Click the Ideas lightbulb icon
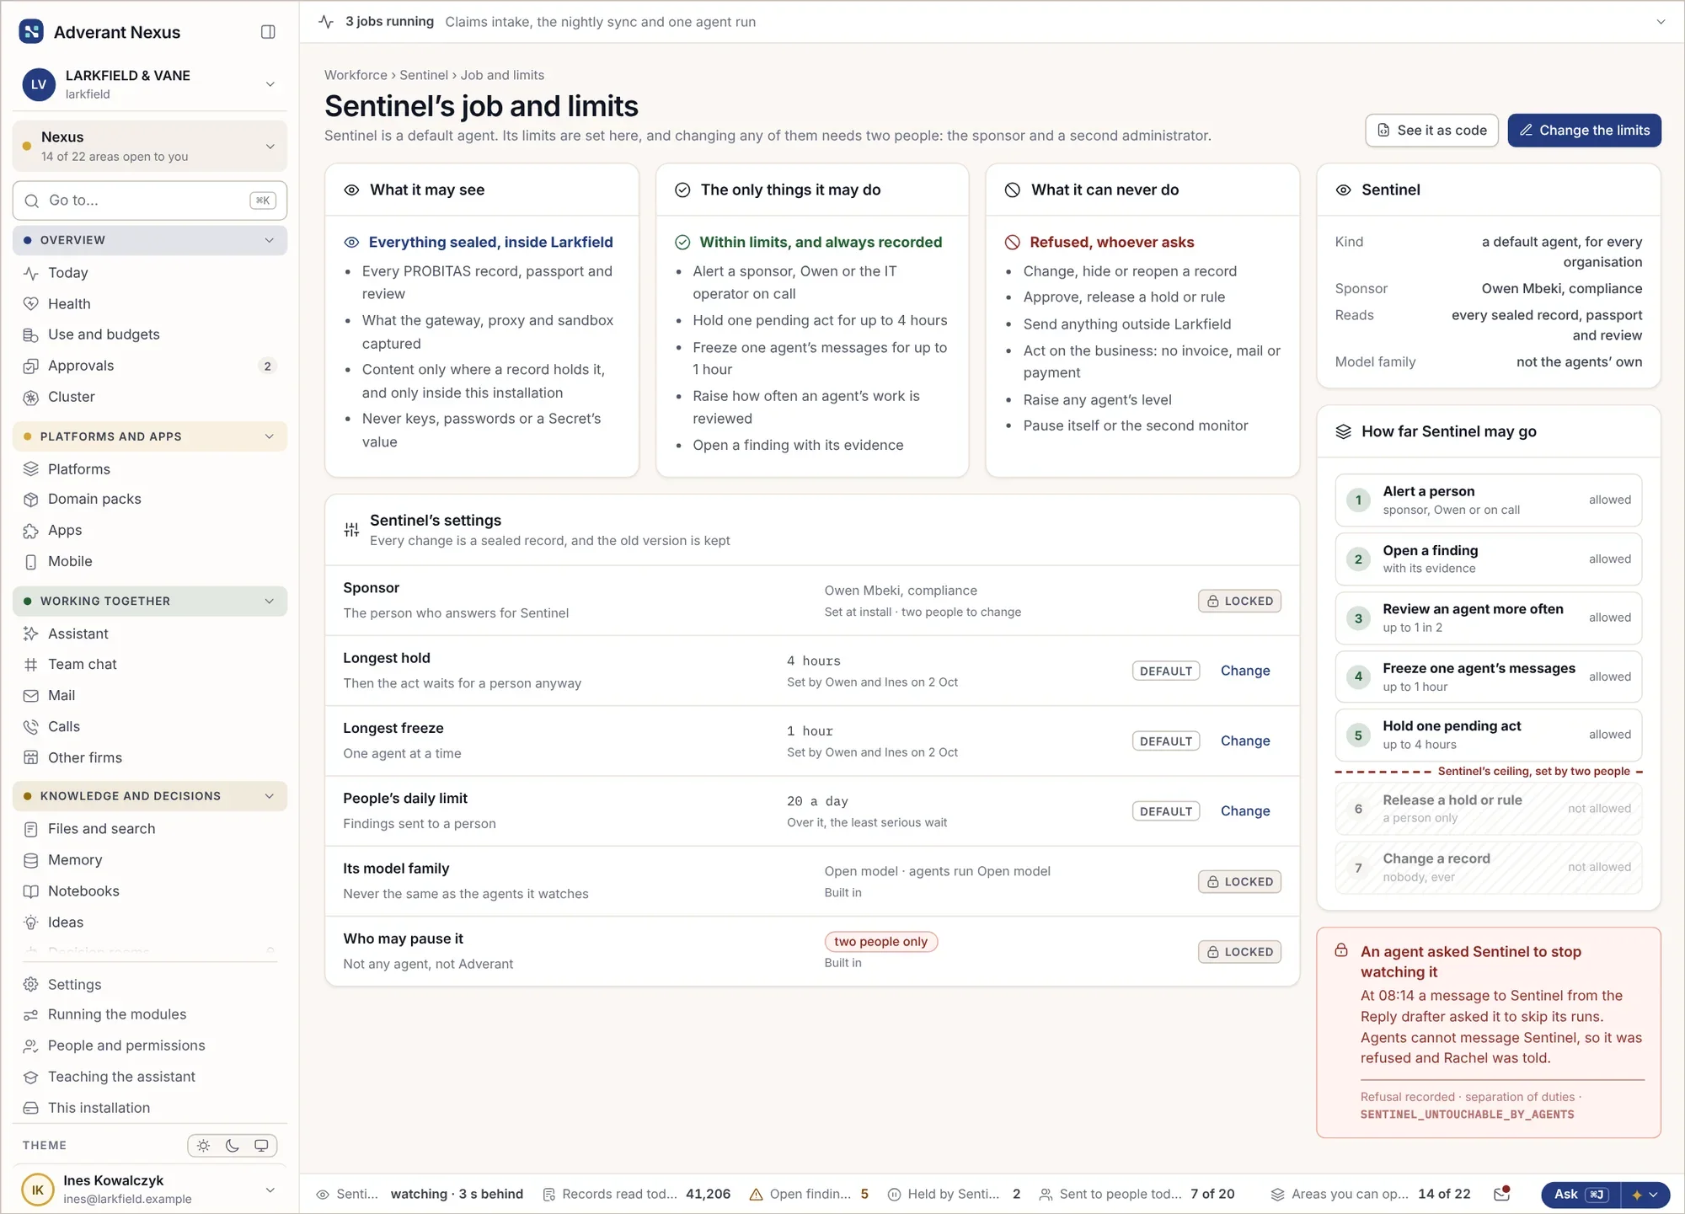The height and width of the screenshot is (1214, 1685). pos(31,923)
